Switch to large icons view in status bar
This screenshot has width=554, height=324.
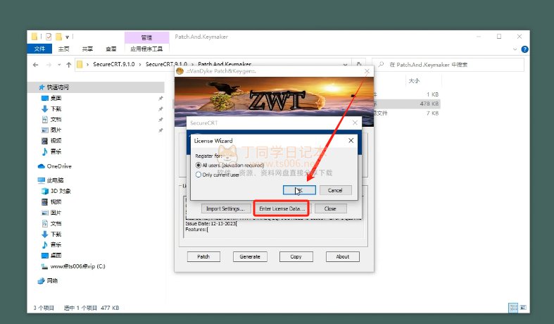[x=523, y=307]
